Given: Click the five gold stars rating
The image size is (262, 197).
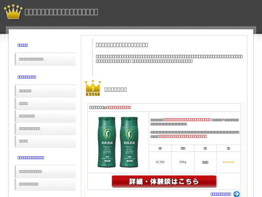Looking at the screenshot, I should (228, 162).
